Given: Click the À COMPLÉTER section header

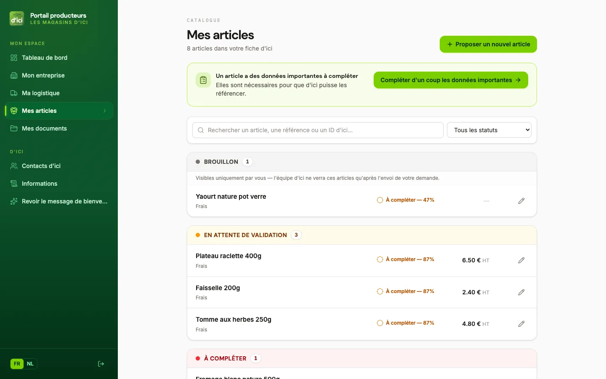Looking at the screenshot, I should click(x=362, y=358).
